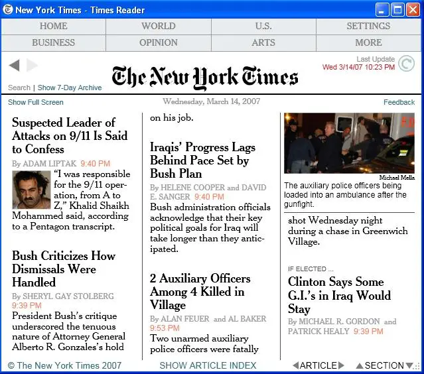
Task: Click SHOW ARTICLE INDEX
Action: (x=208, y=365)
